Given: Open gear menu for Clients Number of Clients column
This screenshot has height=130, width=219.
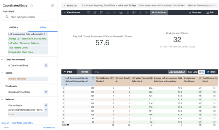Looking at the screenshot, I should pyautogui.click(x=113, y=78).
